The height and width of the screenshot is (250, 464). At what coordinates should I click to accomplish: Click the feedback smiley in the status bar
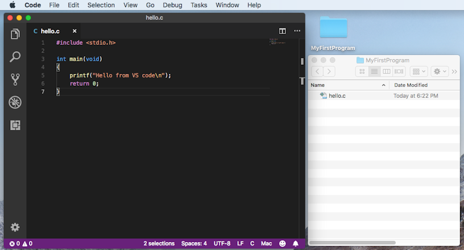(283, 244)
